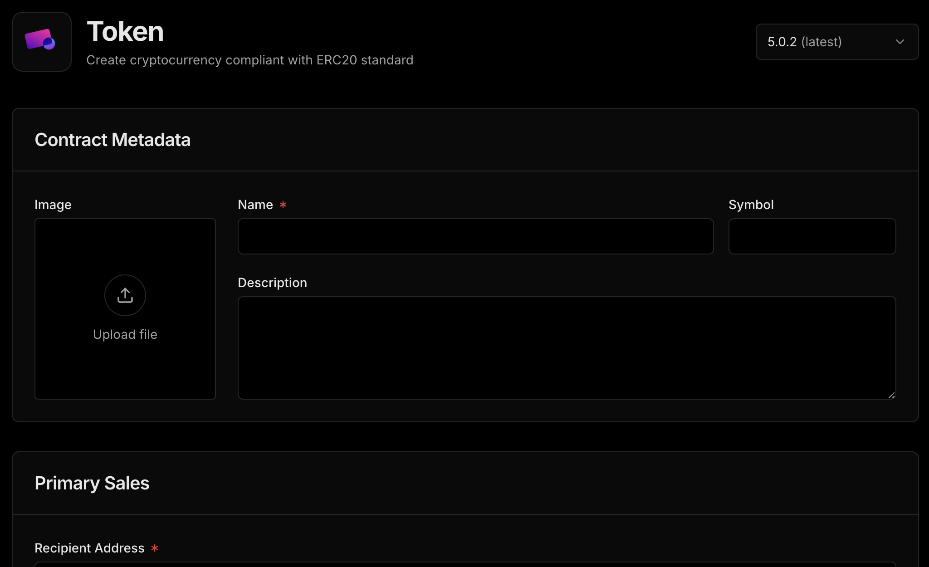
Task: Click the Primary Sales section heading
Action: click(92, 483)
